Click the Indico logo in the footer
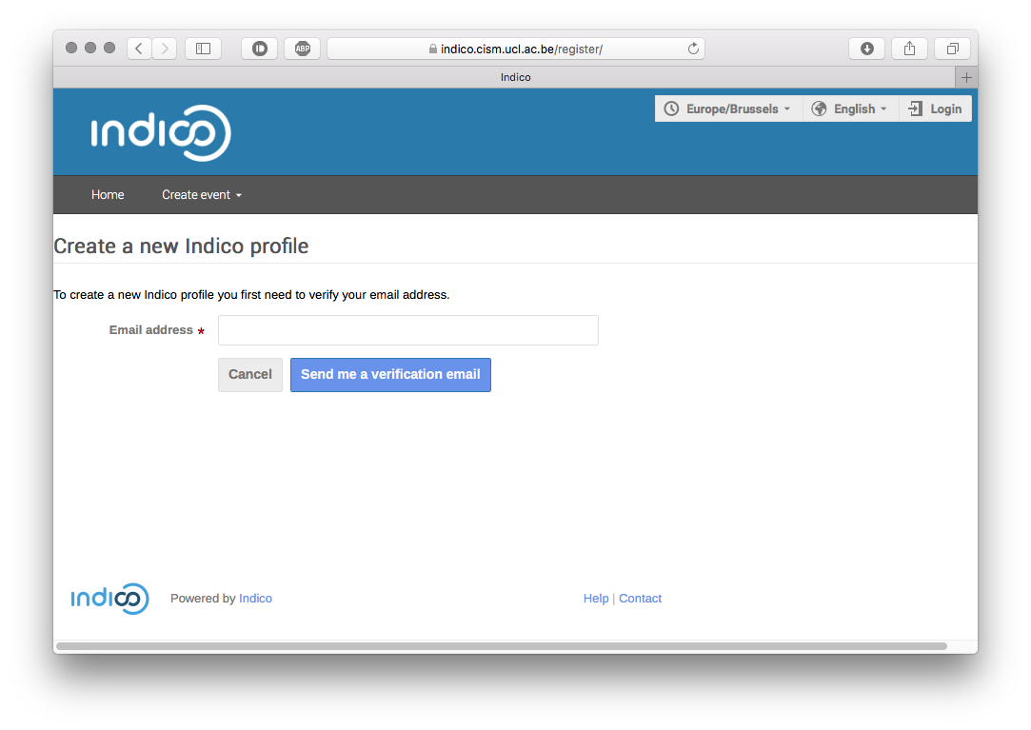The height and width of the screenshot is (730, 1031). click(x=109, y=599)
